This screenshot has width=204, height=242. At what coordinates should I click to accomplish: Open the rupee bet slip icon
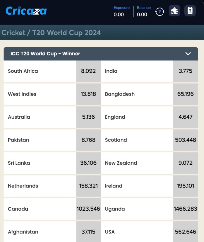[190, 11]
